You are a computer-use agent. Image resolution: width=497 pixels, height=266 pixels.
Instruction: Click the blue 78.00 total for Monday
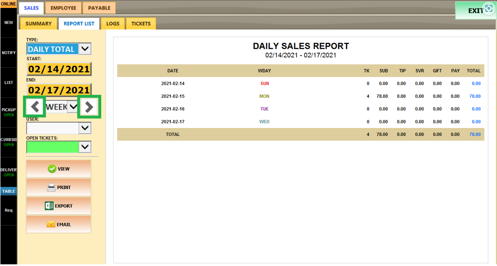click(x=475, y=96)
